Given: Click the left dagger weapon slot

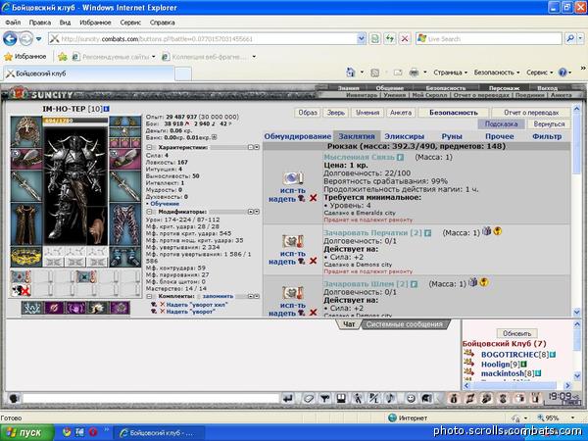Looking at the screenshot, I should (x=26, y=186).
